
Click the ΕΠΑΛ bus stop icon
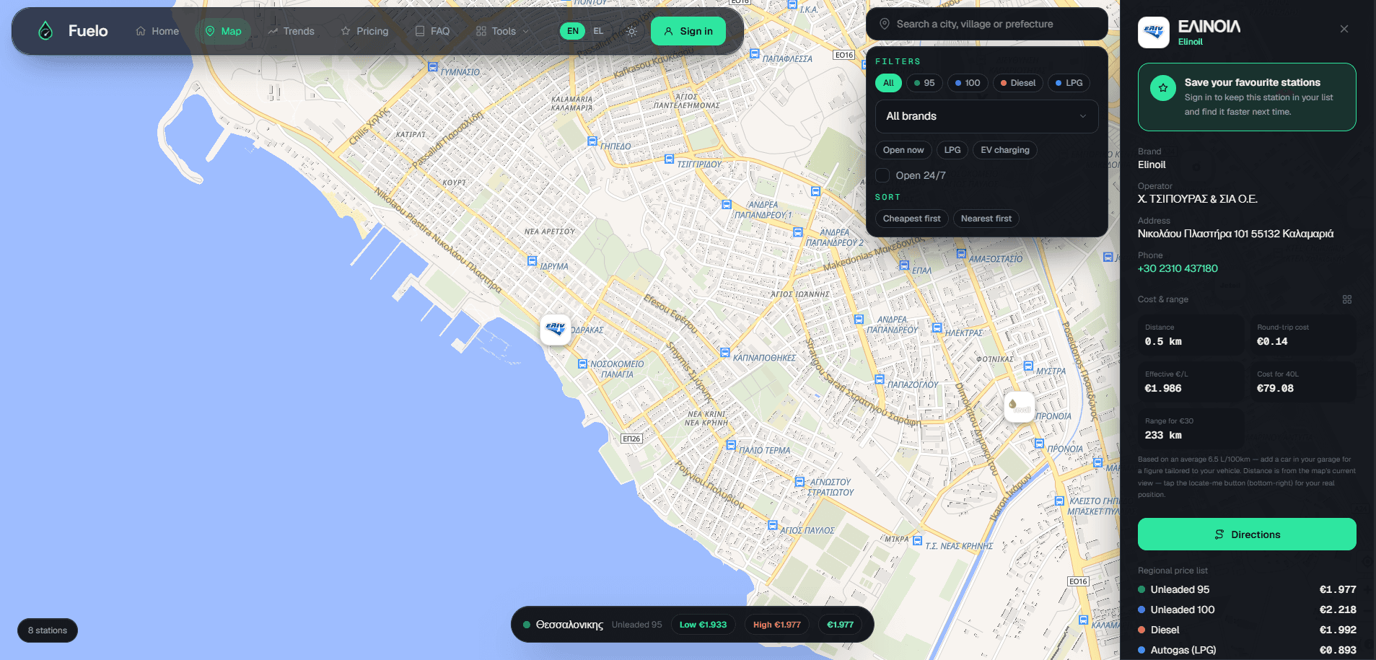(x=903, y=265)
